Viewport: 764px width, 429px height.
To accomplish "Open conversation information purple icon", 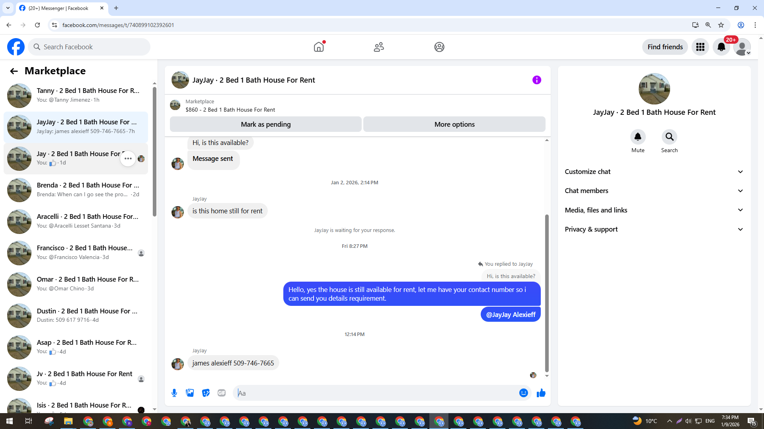I will point(536,80).
